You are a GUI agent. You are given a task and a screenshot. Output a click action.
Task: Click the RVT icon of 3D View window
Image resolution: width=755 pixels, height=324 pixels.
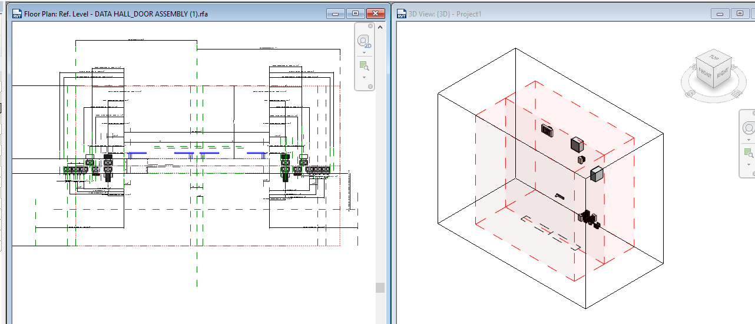point(402,13)
